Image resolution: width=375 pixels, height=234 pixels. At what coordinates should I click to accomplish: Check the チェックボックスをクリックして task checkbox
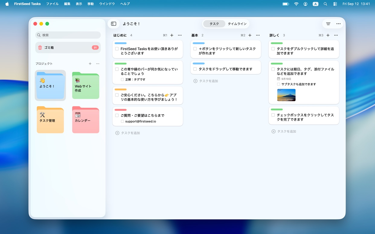click(x=273, y=115)
